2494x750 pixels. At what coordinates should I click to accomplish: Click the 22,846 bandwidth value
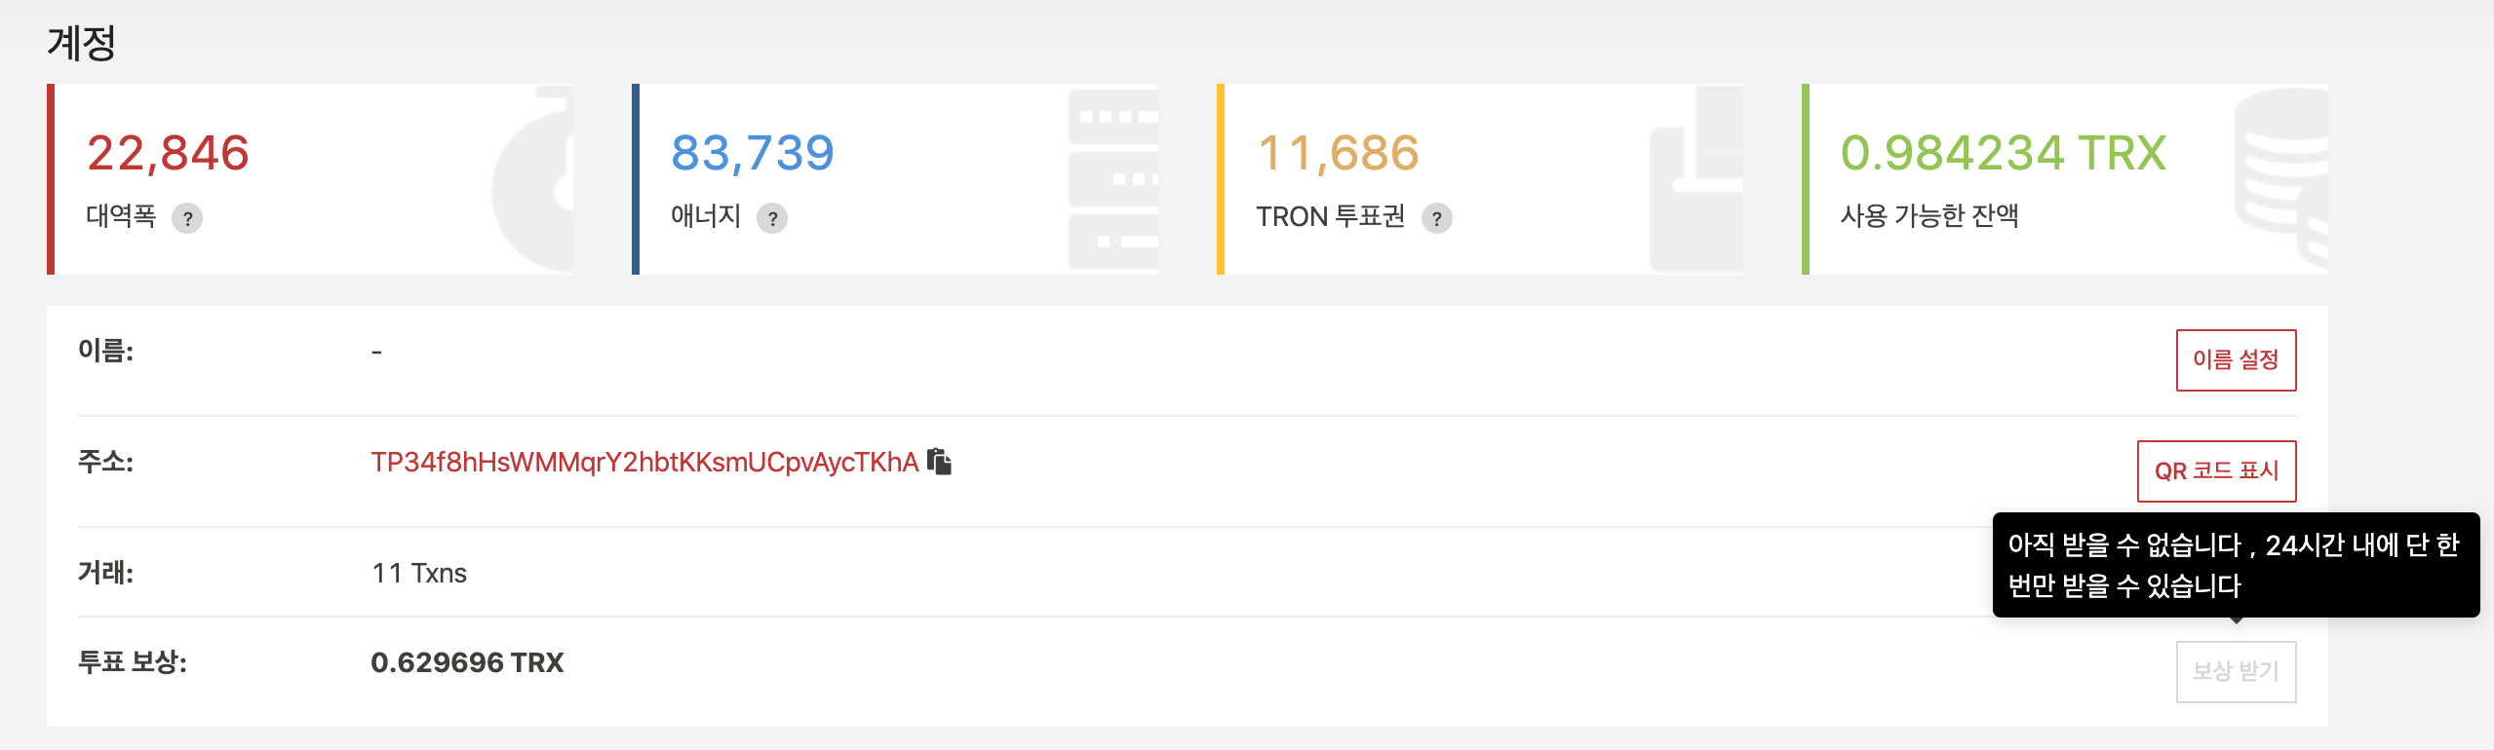168,153
